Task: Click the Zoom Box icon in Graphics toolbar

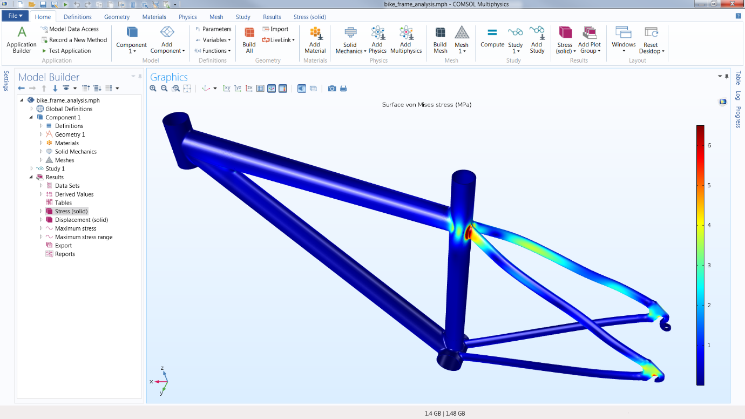Action: [x=175, y=89]
